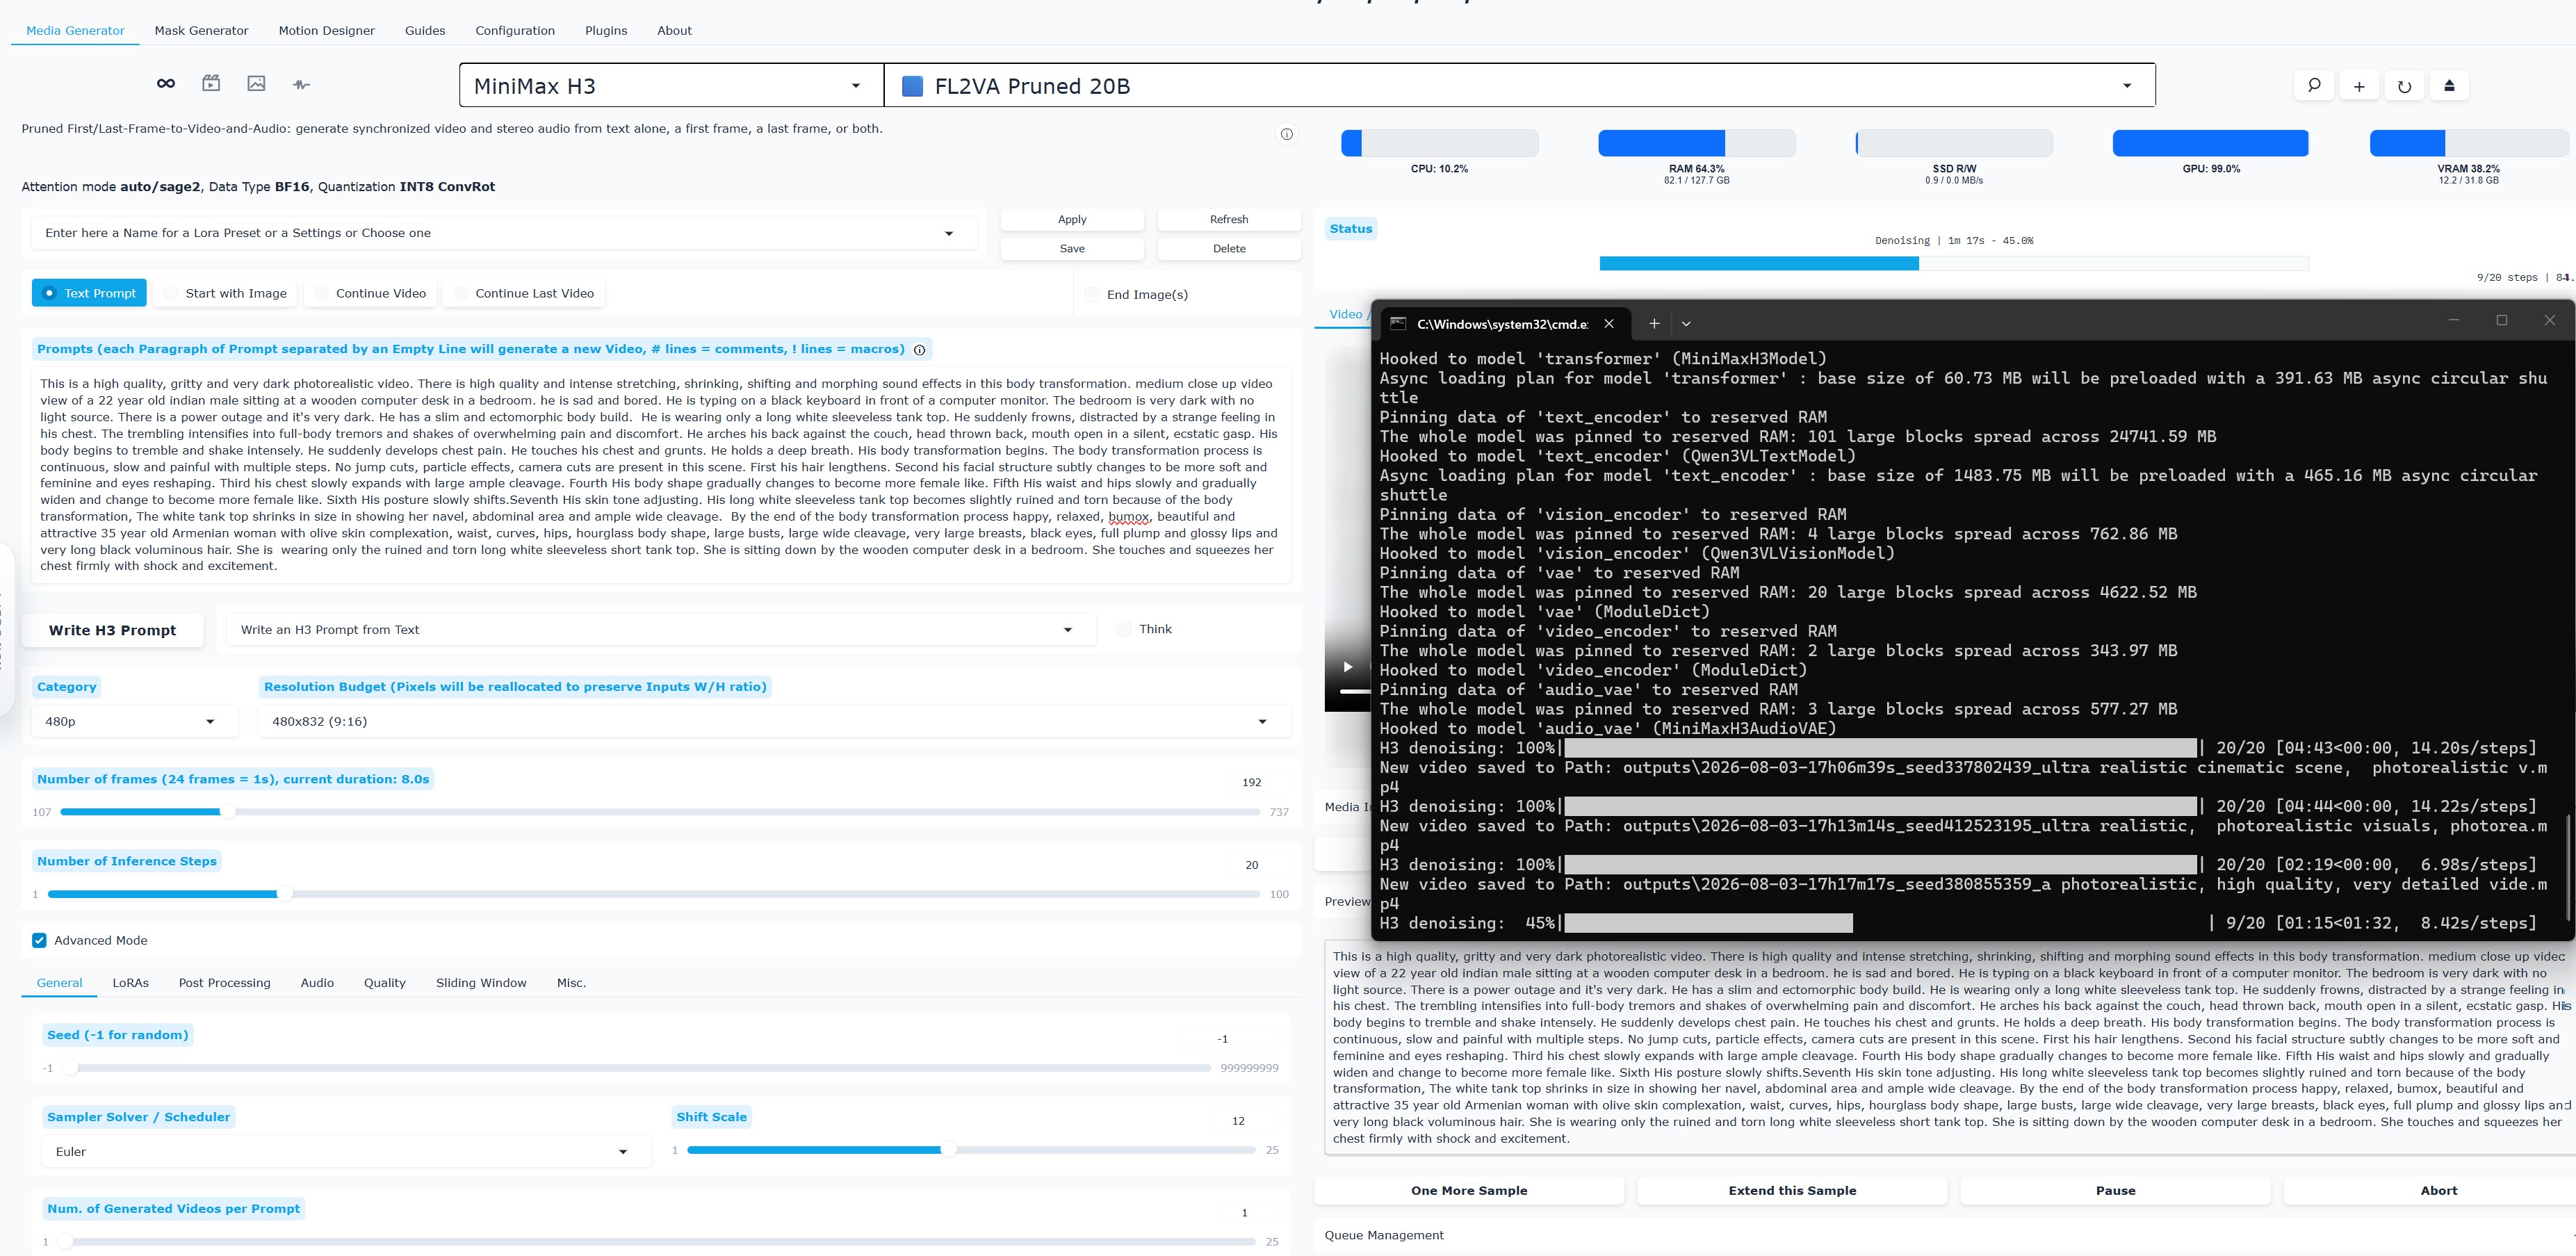
Task: Toggle the Think checkbox
Action: [1124, 629]
